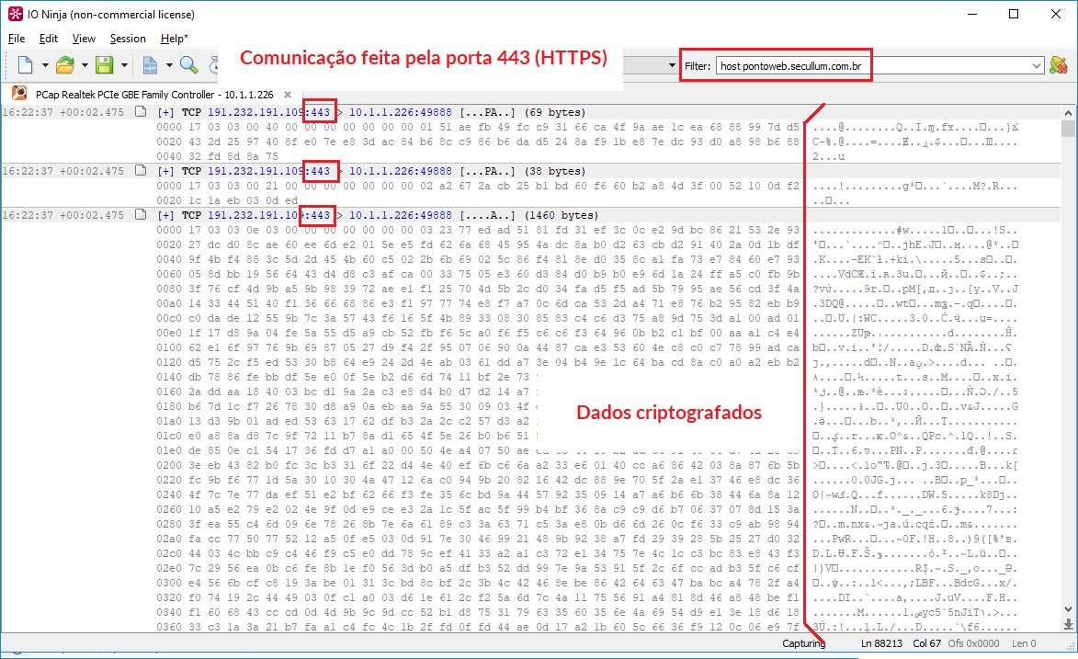Open the Filter history dropdown arrow
The height and width of the screenshot is (659, 1078).
(x=1038, y=66)
